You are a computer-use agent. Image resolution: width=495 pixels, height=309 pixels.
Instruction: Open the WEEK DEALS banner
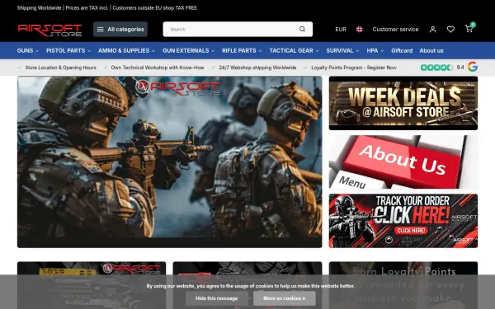403,103
